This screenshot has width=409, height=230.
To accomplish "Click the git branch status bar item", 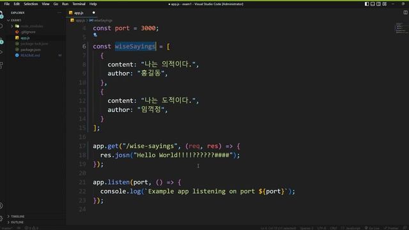I will 7,228.
